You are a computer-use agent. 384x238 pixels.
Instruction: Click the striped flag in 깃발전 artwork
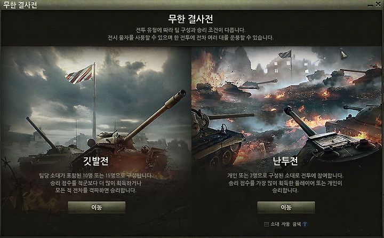(x=79, y=74)
